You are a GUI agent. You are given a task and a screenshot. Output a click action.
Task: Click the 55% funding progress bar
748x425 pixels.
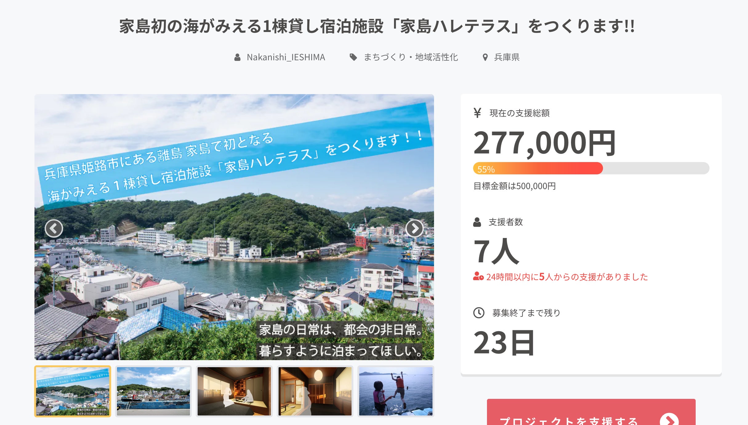[x=591, y=168]
